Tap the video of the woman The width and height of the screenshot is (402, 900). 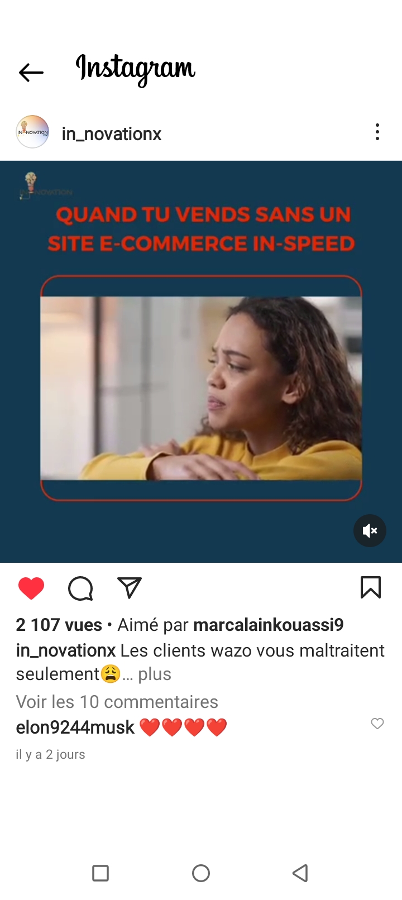(201, 388)
